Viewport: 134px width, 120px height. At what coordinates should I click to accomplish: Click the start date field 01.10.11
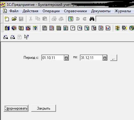coord(53,58)
